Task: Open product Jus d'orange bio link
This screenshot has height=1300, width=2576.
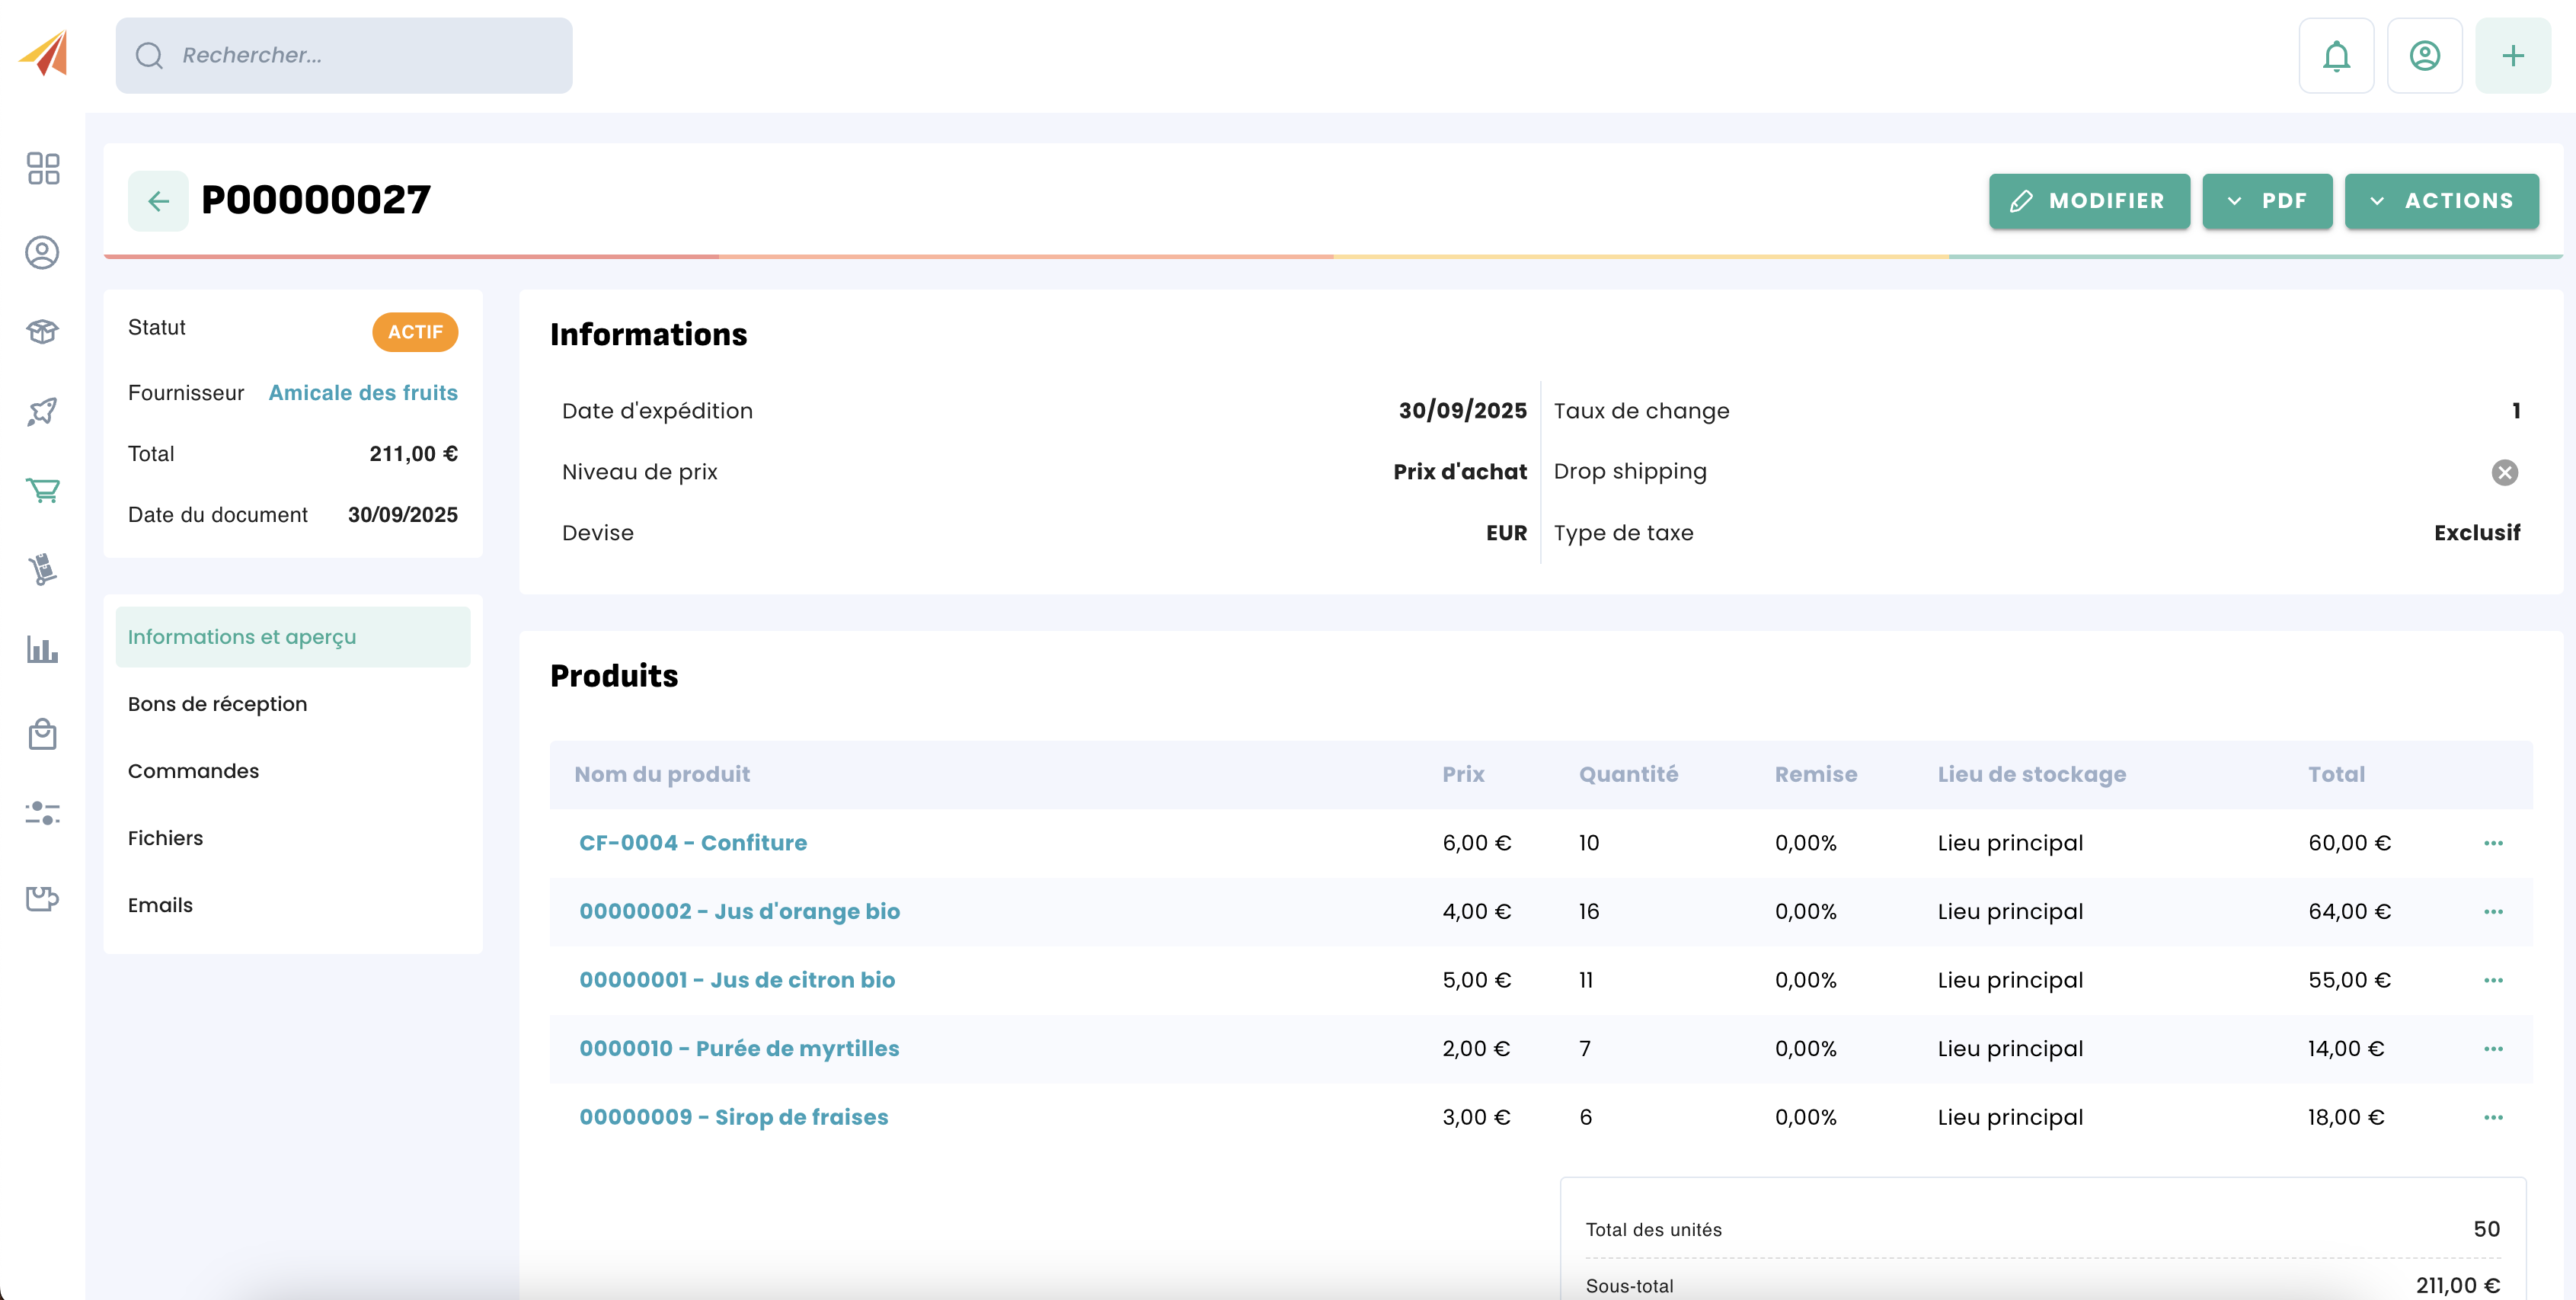Action: pos(739,911)
